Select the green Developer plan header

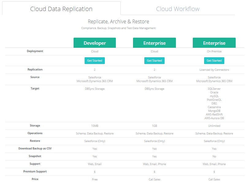pyautogui.click(x=95, y=43)
